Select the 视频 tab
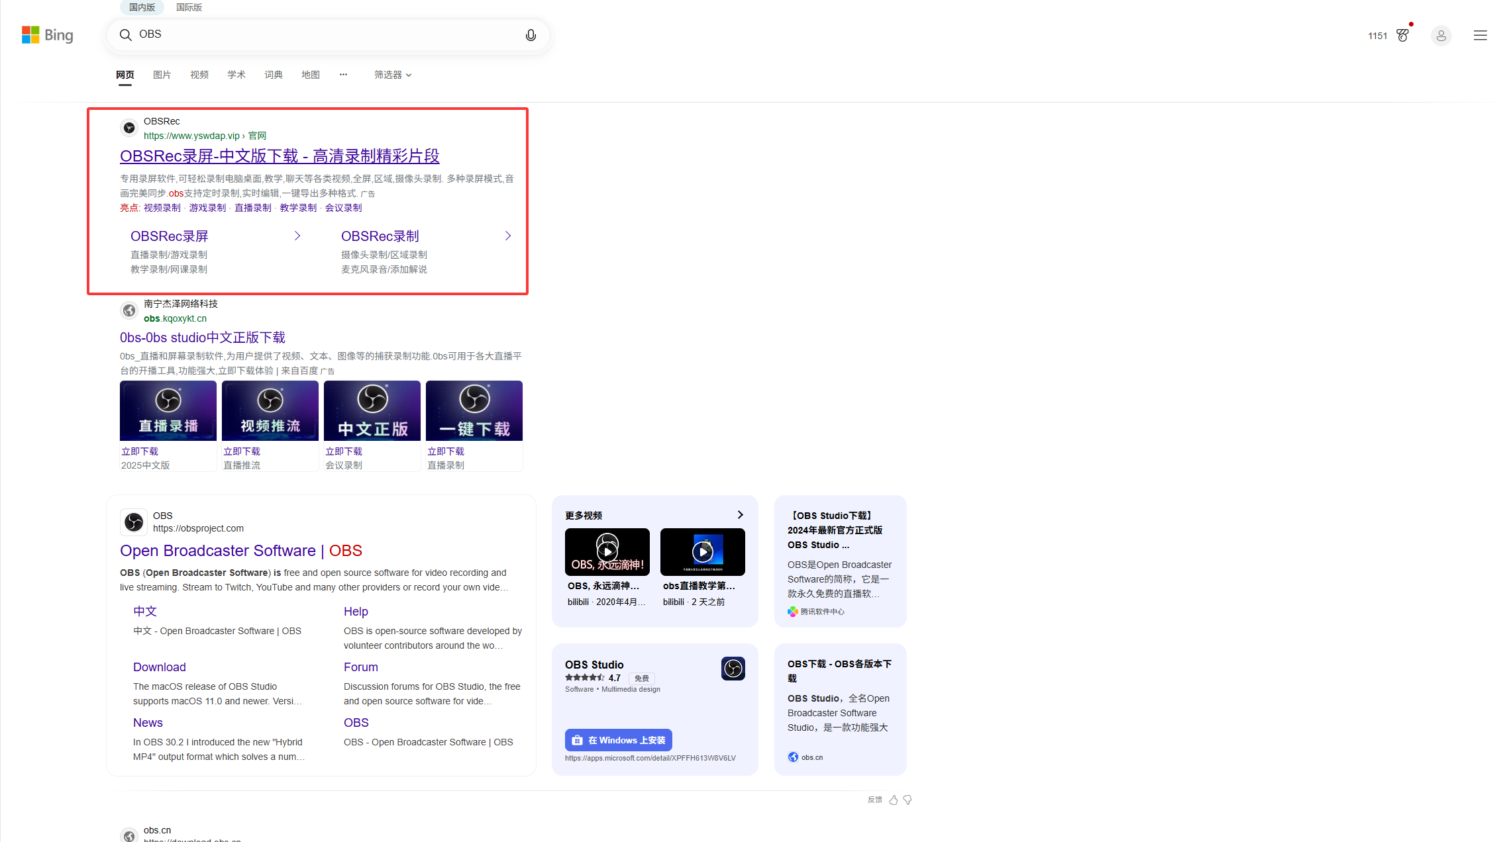This screenshot has height=842, width=1499. pyautogui.click(x=199, y=75)
